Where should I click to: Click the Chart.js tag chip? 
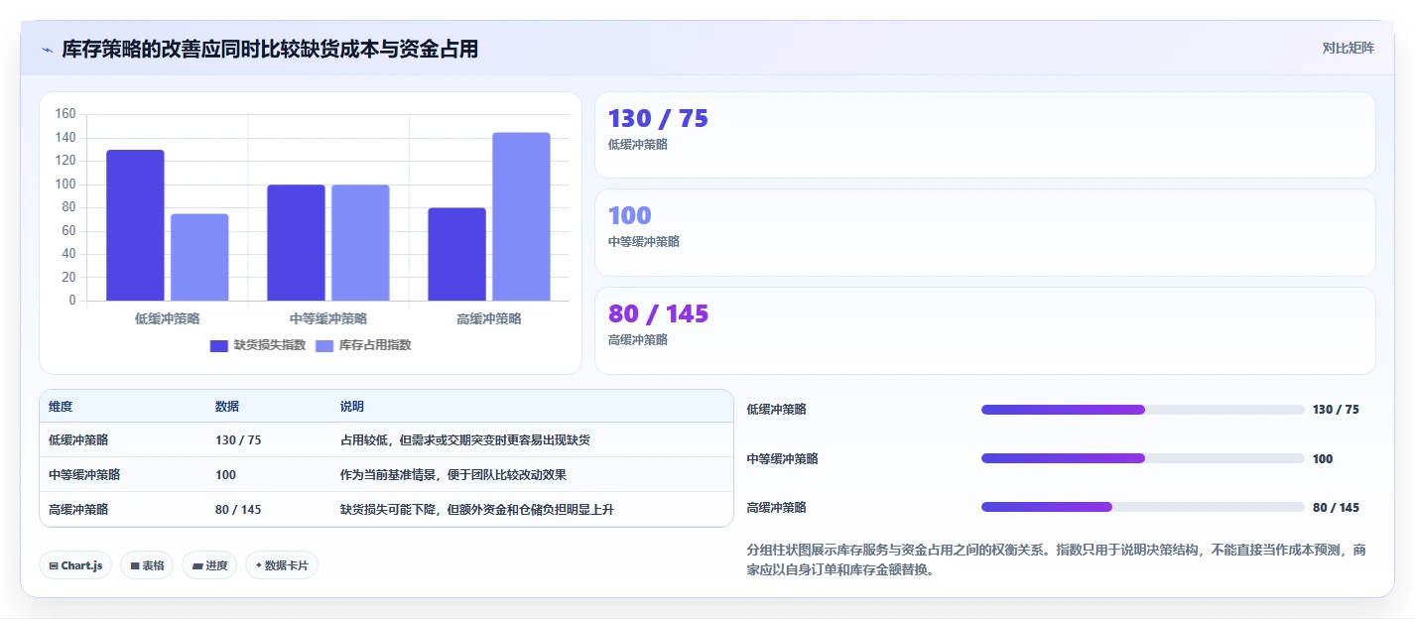[x=75, y=565]
